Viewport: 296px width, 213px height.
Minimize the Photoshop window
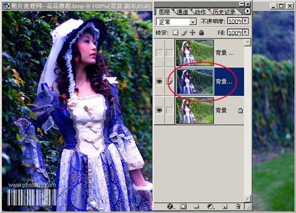[x=273, y=6]
